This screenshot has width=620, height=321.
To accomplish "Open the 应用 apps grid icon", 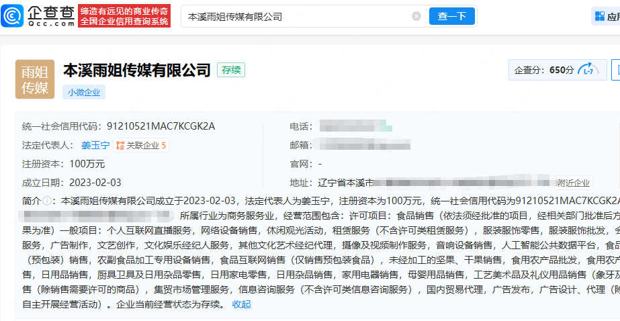I will (x=600, y=16).
